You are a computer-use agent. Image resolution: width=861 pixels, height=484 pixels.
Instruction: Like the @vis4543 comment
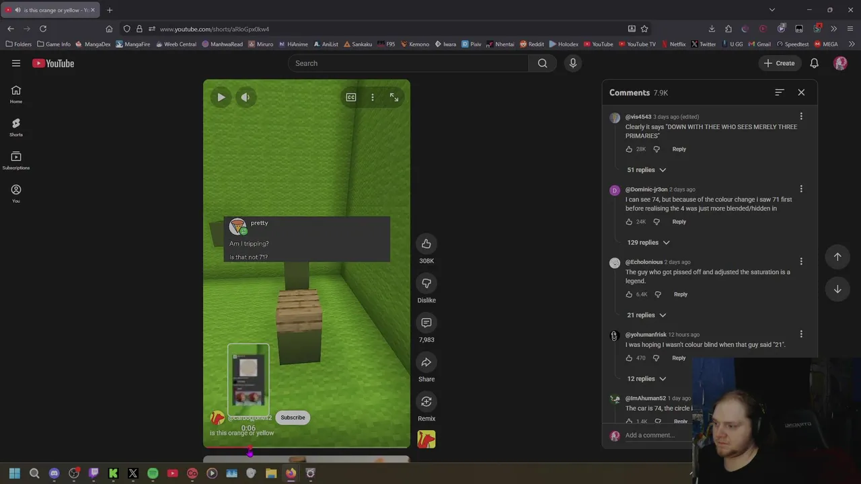click(629, 149)
